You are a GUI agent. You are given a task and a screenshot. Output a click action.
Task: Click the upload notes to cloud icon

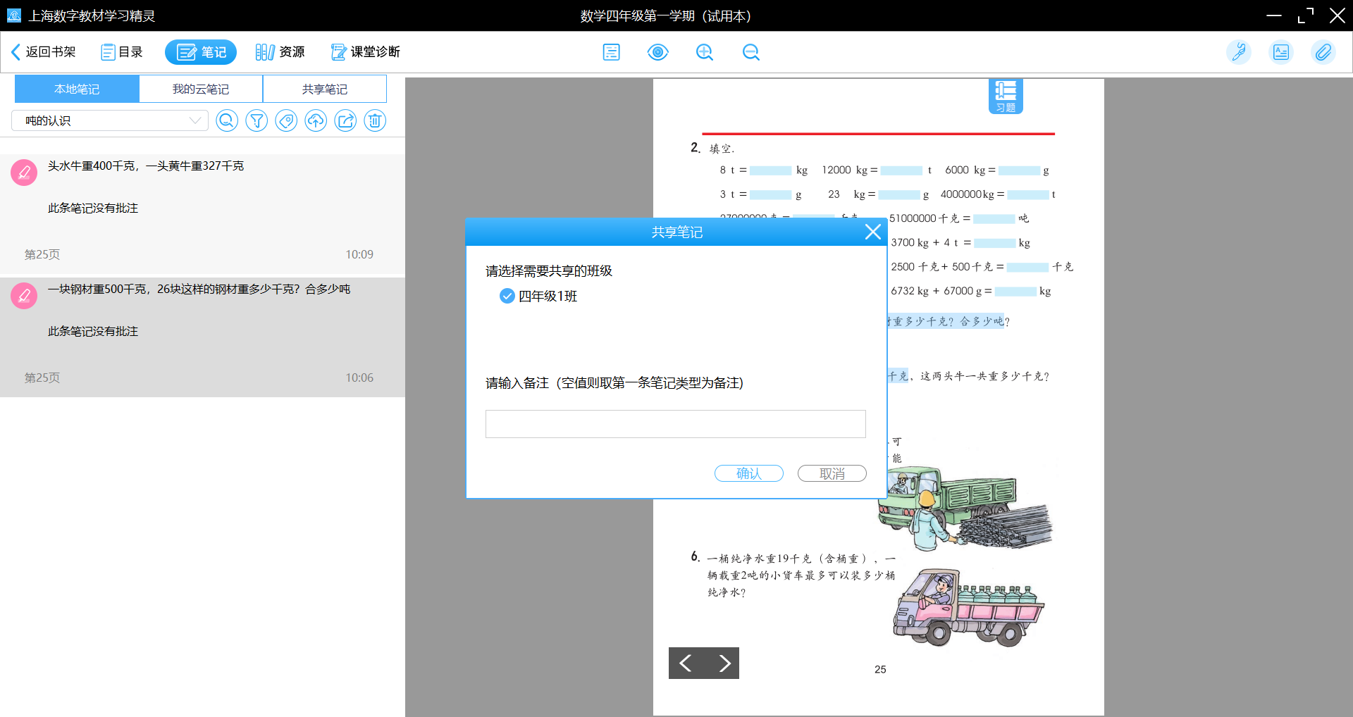[x=316, y=121]
